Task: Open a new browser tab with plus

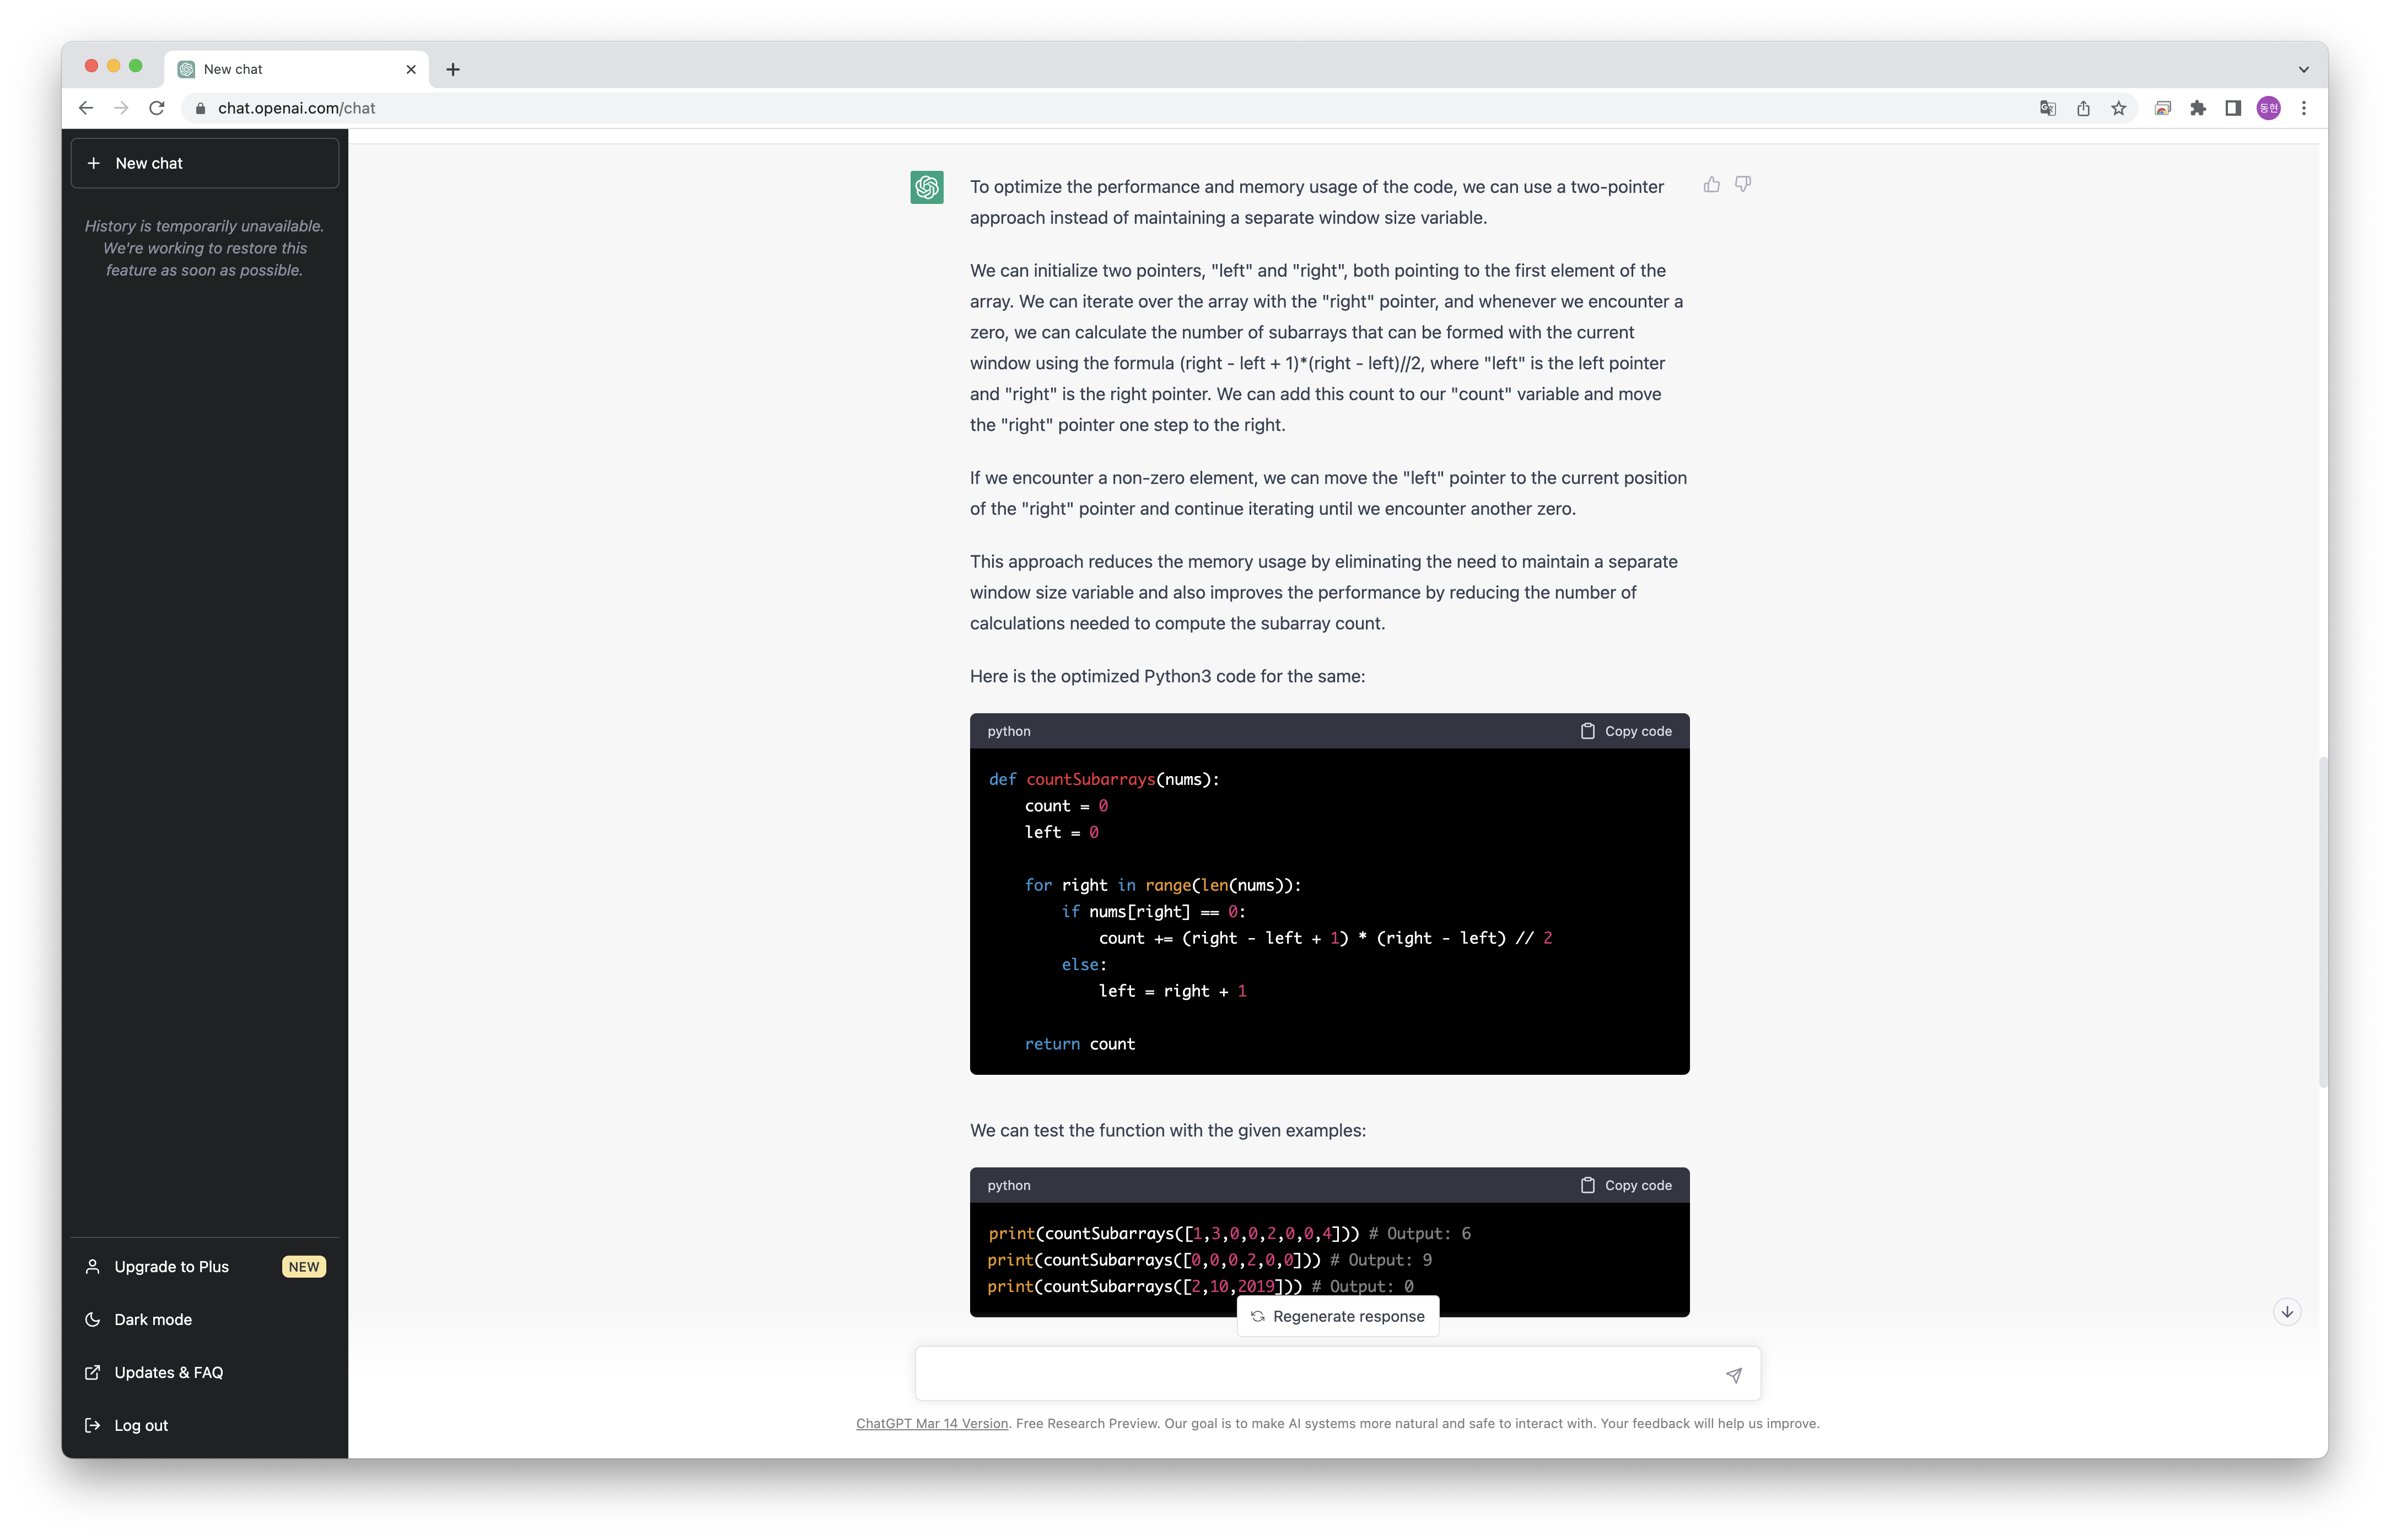Action: 453,69
